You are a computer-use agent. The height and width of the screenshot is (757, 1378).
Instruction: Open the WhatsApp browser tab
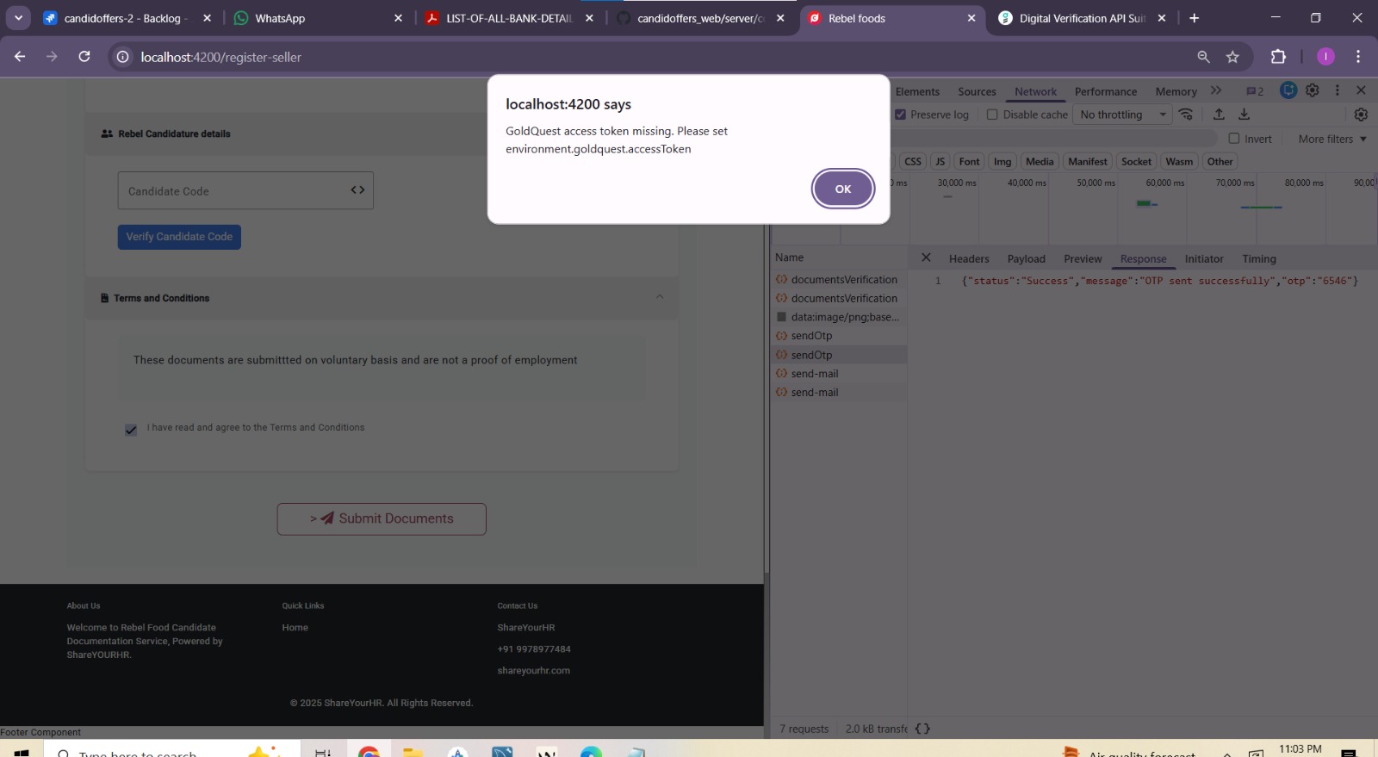[x=280, y=18]
